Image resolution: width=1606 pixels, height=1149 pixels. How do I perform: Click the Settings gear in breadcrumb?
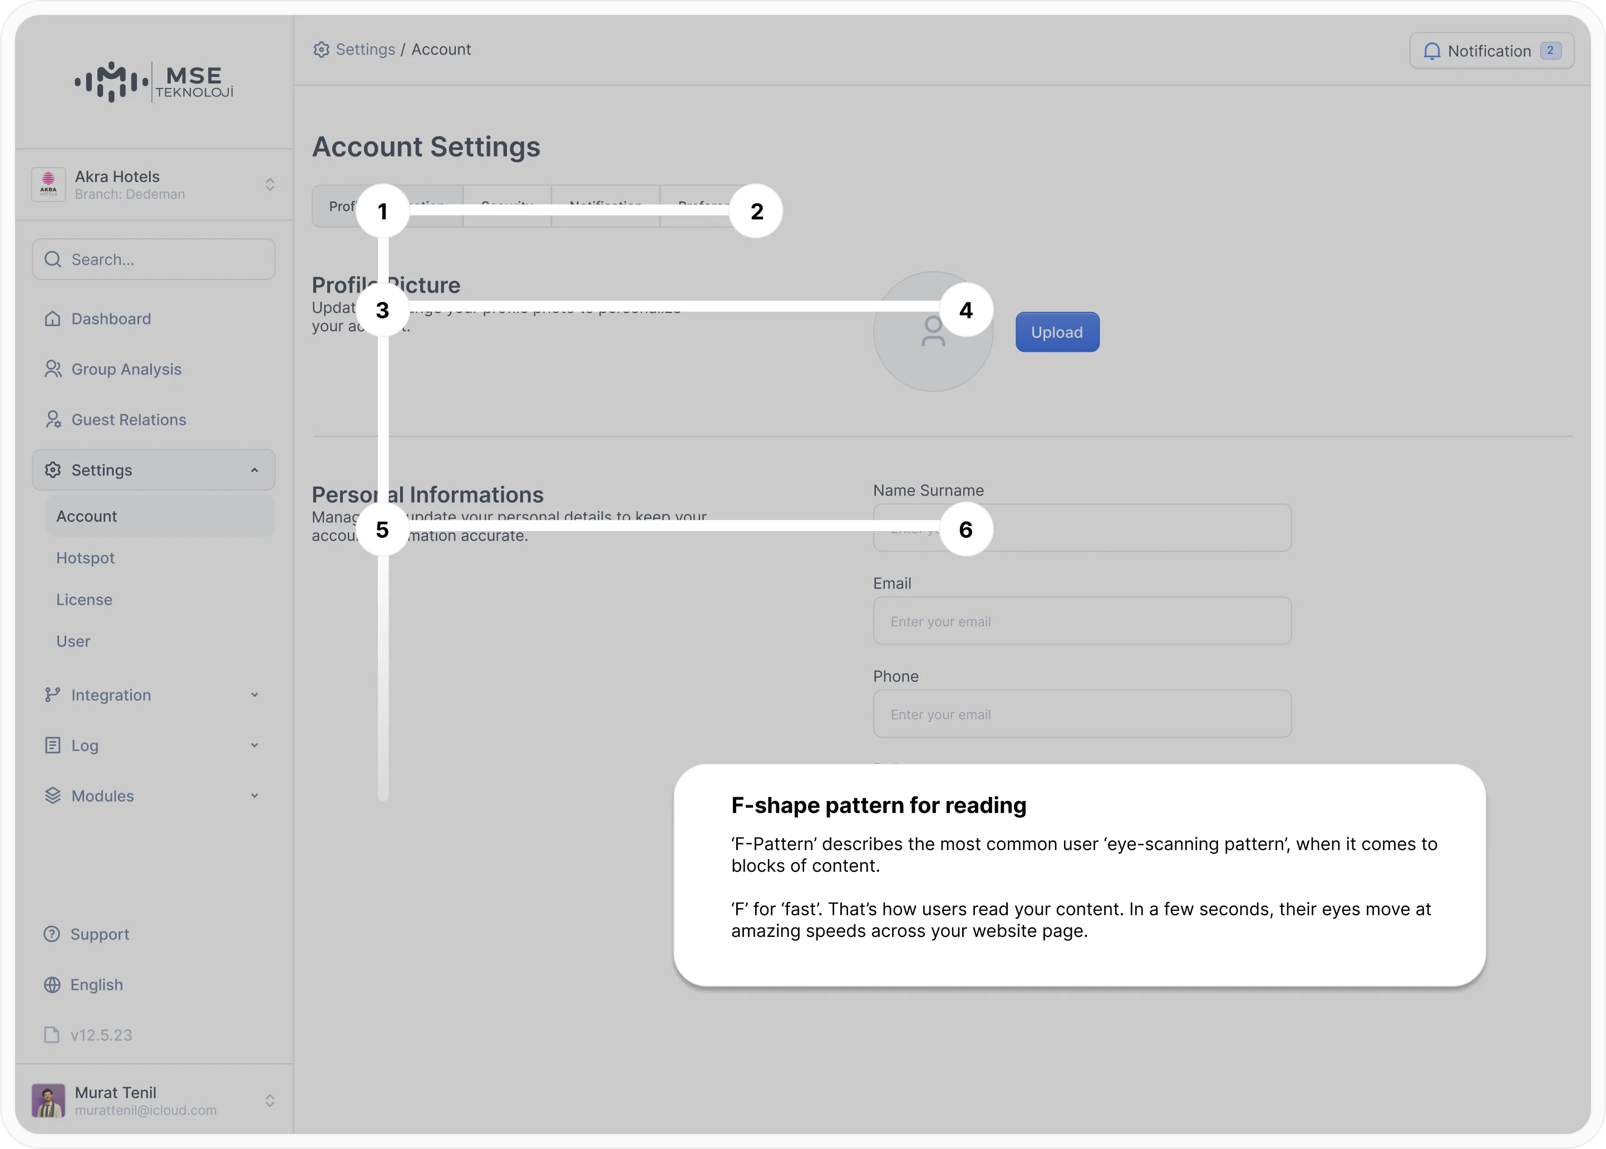[321, 50]
